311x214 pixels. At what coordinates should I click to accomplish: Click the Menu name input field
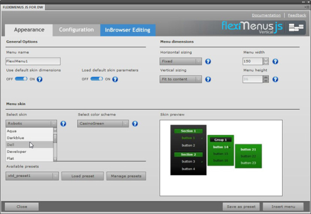point(33,61)
